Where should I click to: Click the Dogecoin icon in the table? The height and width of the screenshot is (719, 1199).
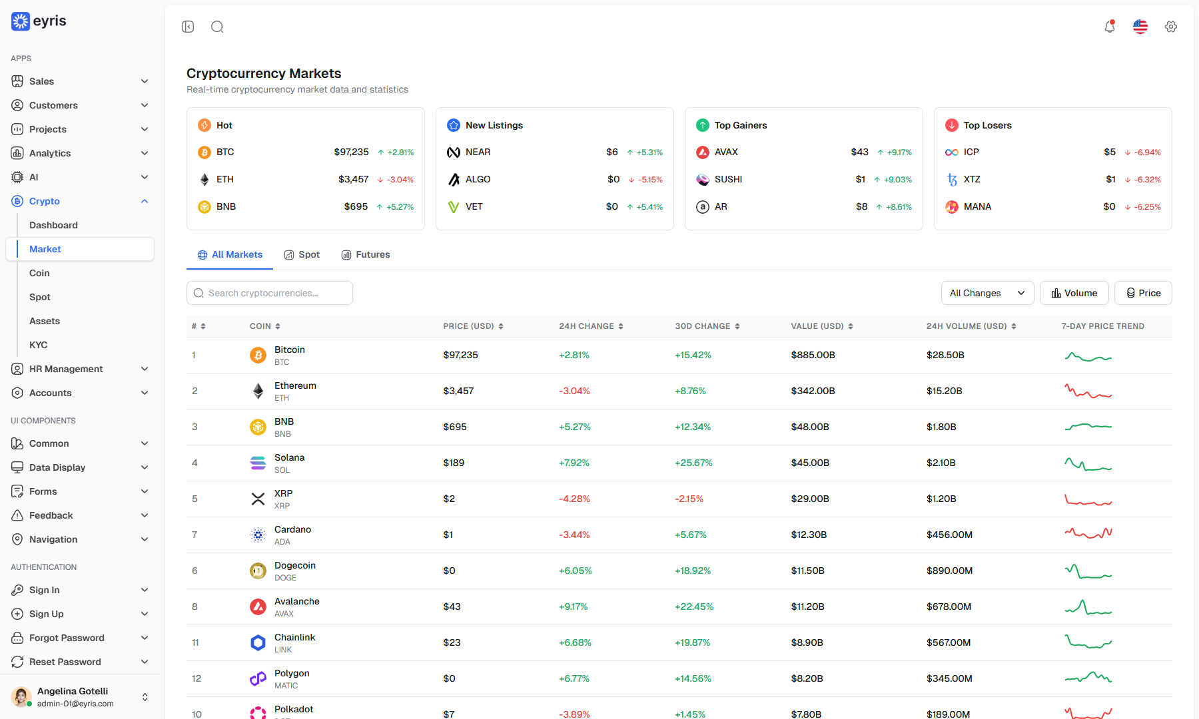pyautogui.click(x=258, y=571)
